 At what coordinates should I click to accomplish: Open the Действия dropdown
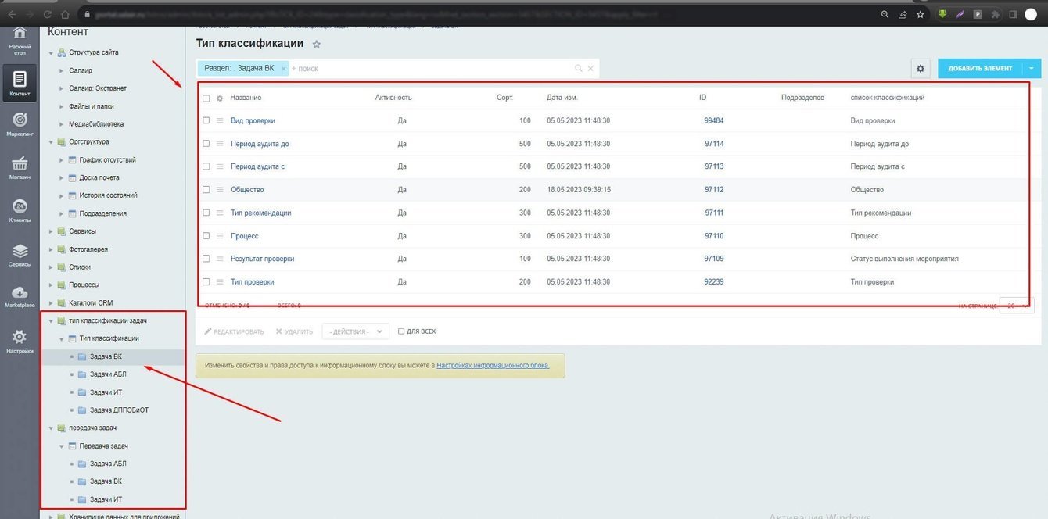click(355, 331)
